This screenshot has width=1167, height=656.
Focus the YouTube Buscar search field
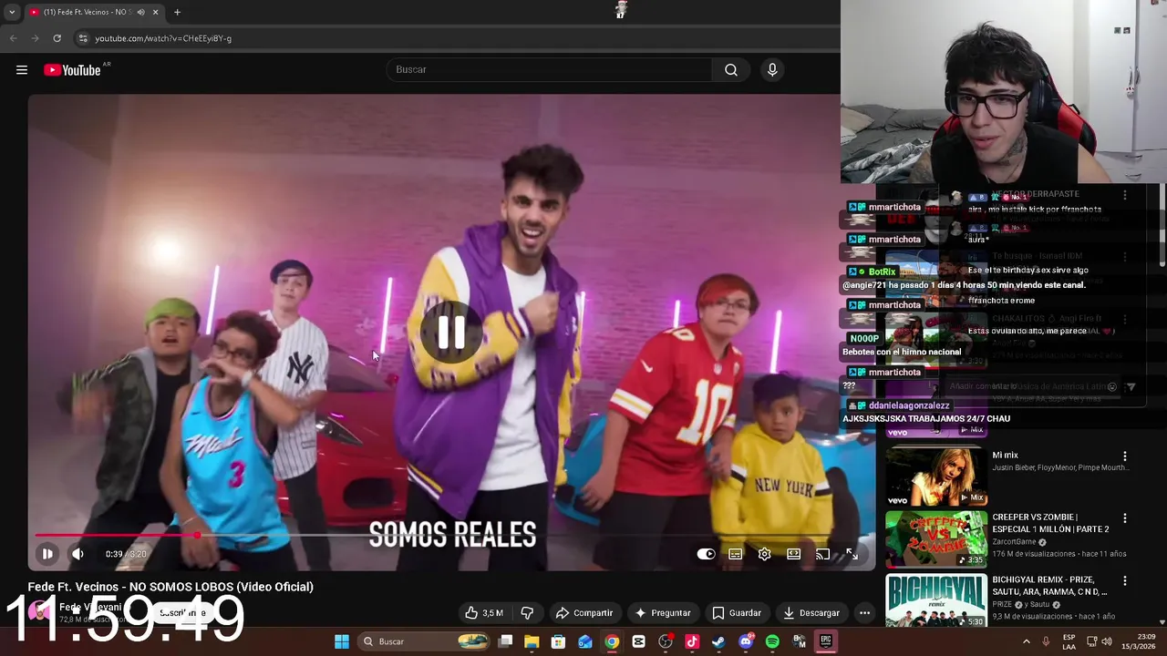[550, 70]
